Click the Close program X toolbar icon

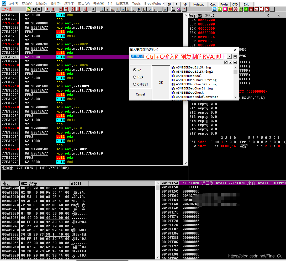pyautogui.click(x=39, y=9)
